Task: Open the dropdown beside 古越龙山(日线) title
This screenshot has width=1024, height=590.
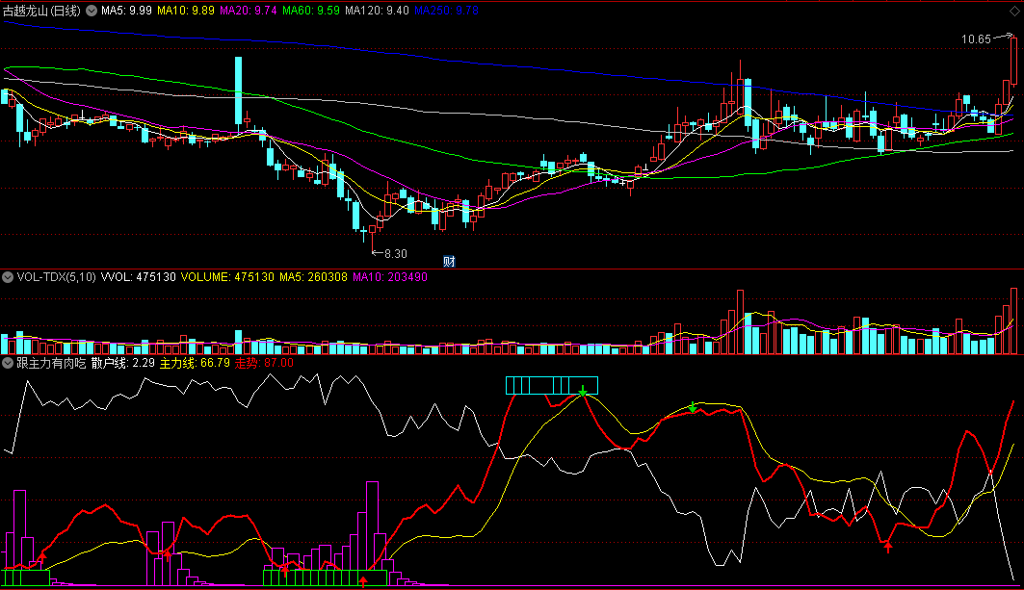Action: coord(92,12)
